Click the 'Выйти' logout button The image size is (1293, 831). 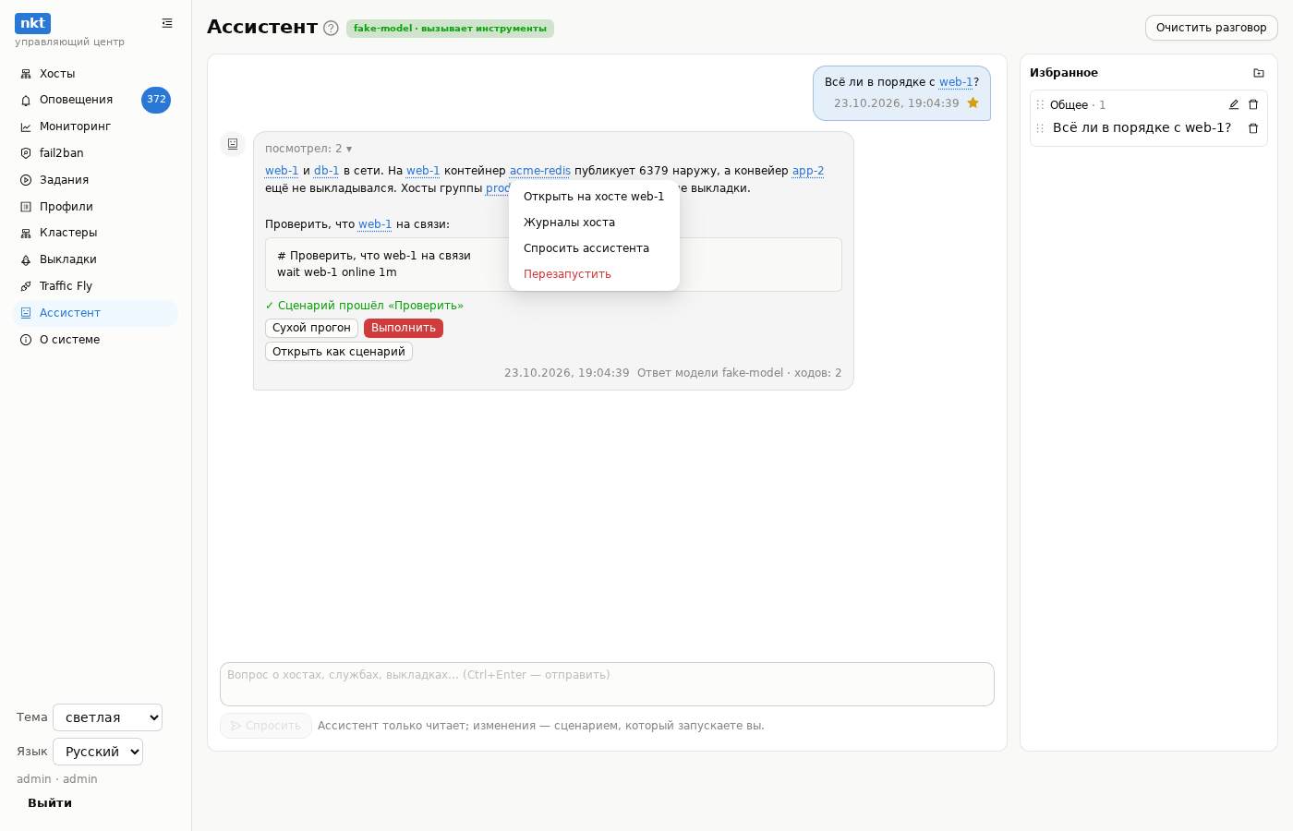[50, 803]
